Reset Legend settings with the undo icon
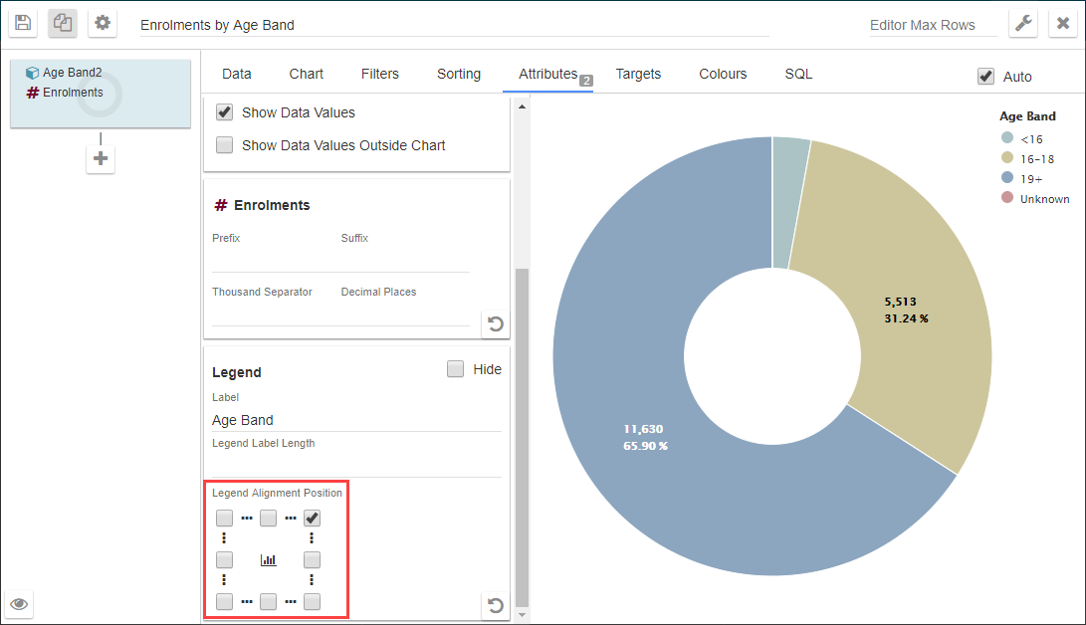The image size is (1086, 625). tap(495, 604)
